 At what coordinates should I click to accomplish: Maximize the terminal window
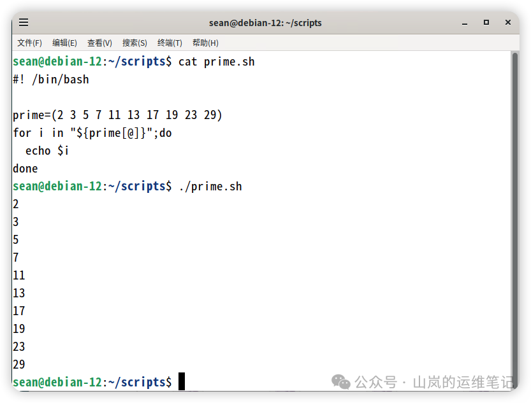tap(486, 23)
